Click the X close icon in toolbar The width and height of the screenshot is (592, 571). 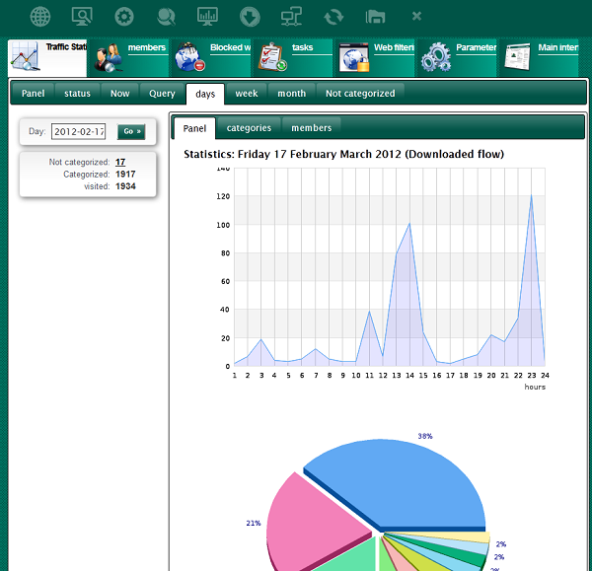tap(416, 16)
